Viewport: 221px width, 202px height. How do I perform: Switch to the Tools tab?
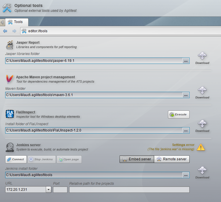coord(17,22)
